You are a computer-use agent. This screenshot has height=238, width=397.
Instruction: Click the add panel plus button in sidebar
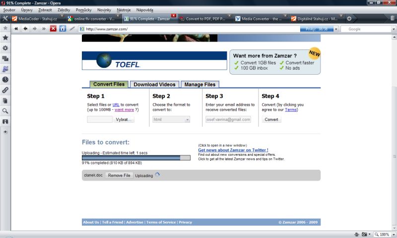pyautogui.click(x=5, y=132)
